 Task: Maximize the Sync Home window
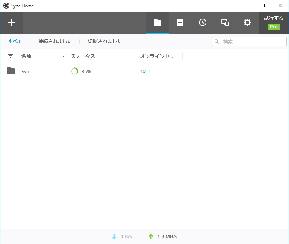coord(263,6)
